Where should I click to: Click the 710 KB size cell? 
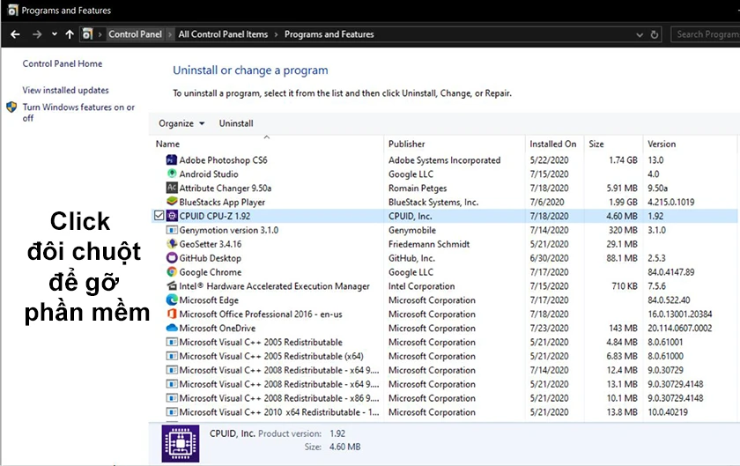point(625,286)
